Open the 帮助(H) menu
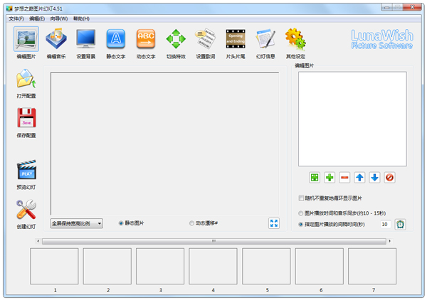 click(81, 18)
